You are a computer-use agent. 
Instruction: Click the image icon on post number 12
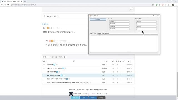tap(54, 65)
